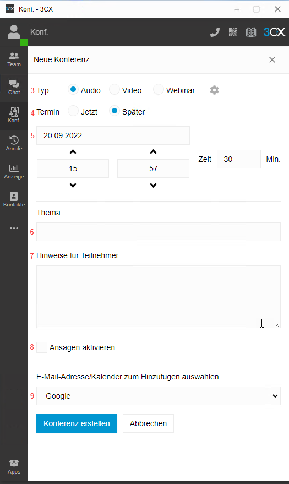This screenshot has width=289, height=484.
Task: Click the Abbrechen button
Action: (x=149, y=423)
